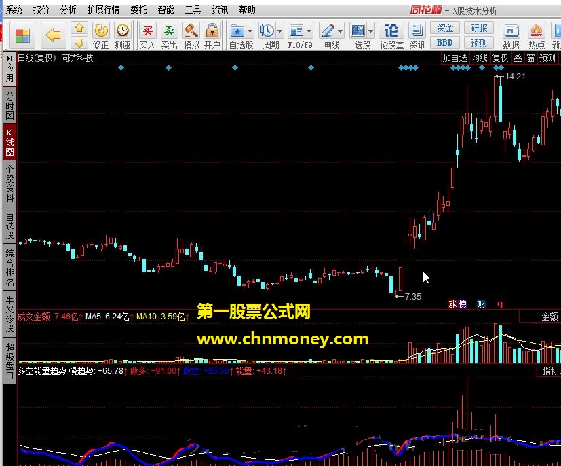Screen dimensions: 561x466
Task: Click the 7.35 low price label
Action: (x=413, y=297)
